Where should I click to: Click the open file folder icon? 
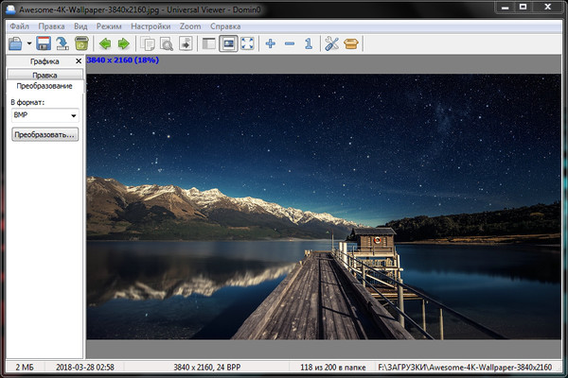pyautogui.click(x=16, y=43)
